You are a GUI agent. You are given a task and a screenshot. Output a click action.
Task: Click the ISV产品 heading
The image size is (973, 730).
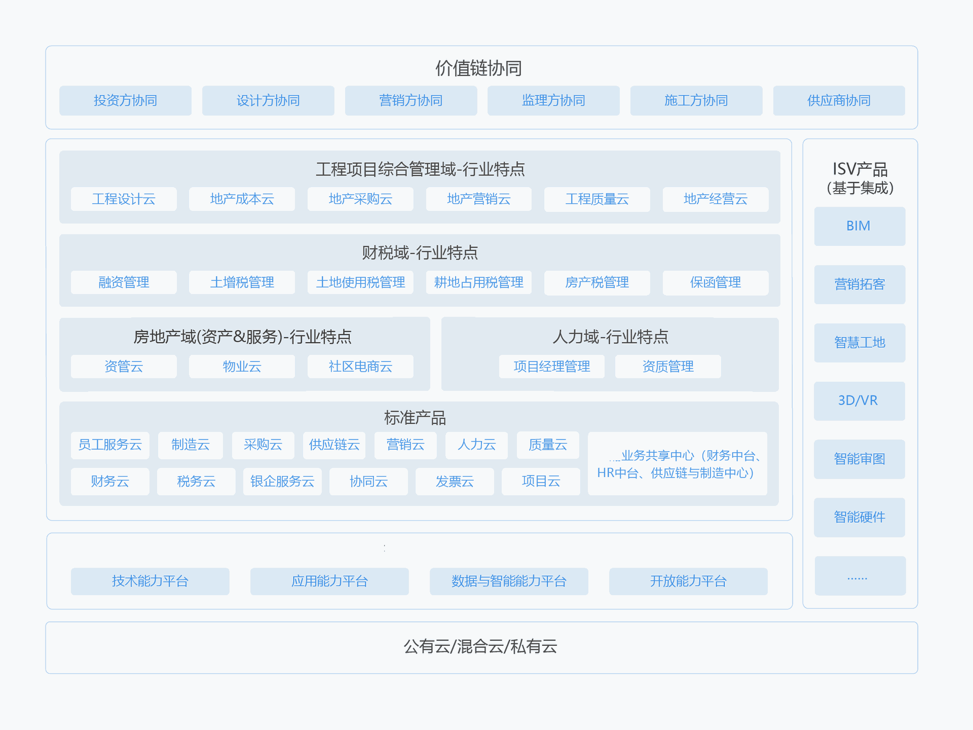click(860, 169)
